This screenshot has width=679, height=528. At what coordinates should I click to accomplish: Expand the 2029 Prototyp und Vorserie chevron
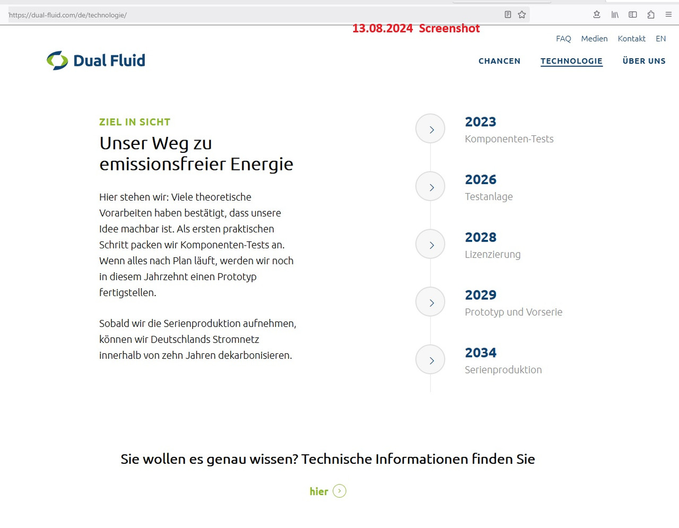pos(430,302)
